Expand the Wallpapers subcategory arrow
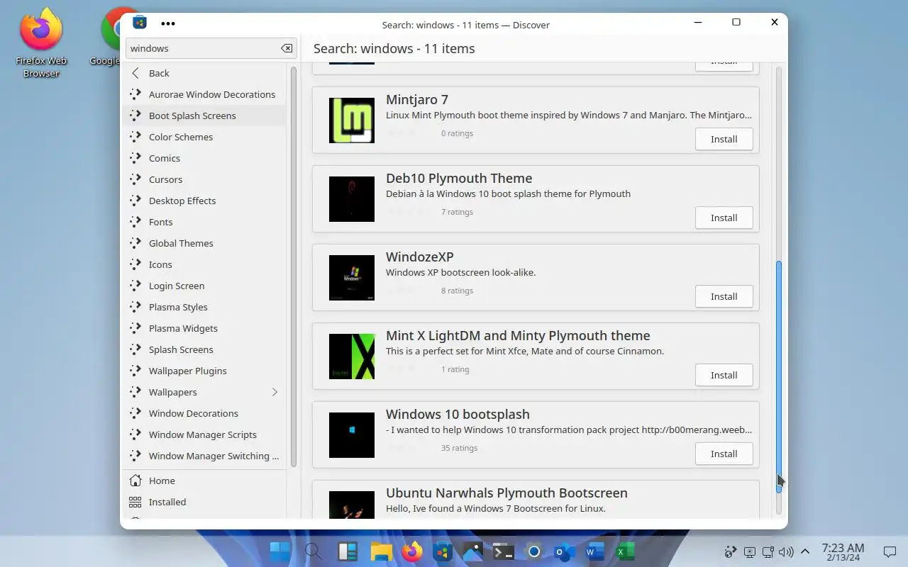Screen dimensions: 908x567 tap(275, 392)
